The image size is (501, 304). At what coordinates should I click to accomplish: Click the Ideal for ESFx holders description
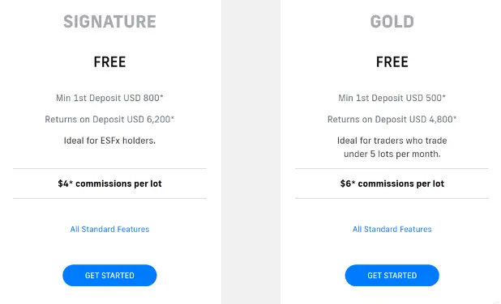coord(109,141)
